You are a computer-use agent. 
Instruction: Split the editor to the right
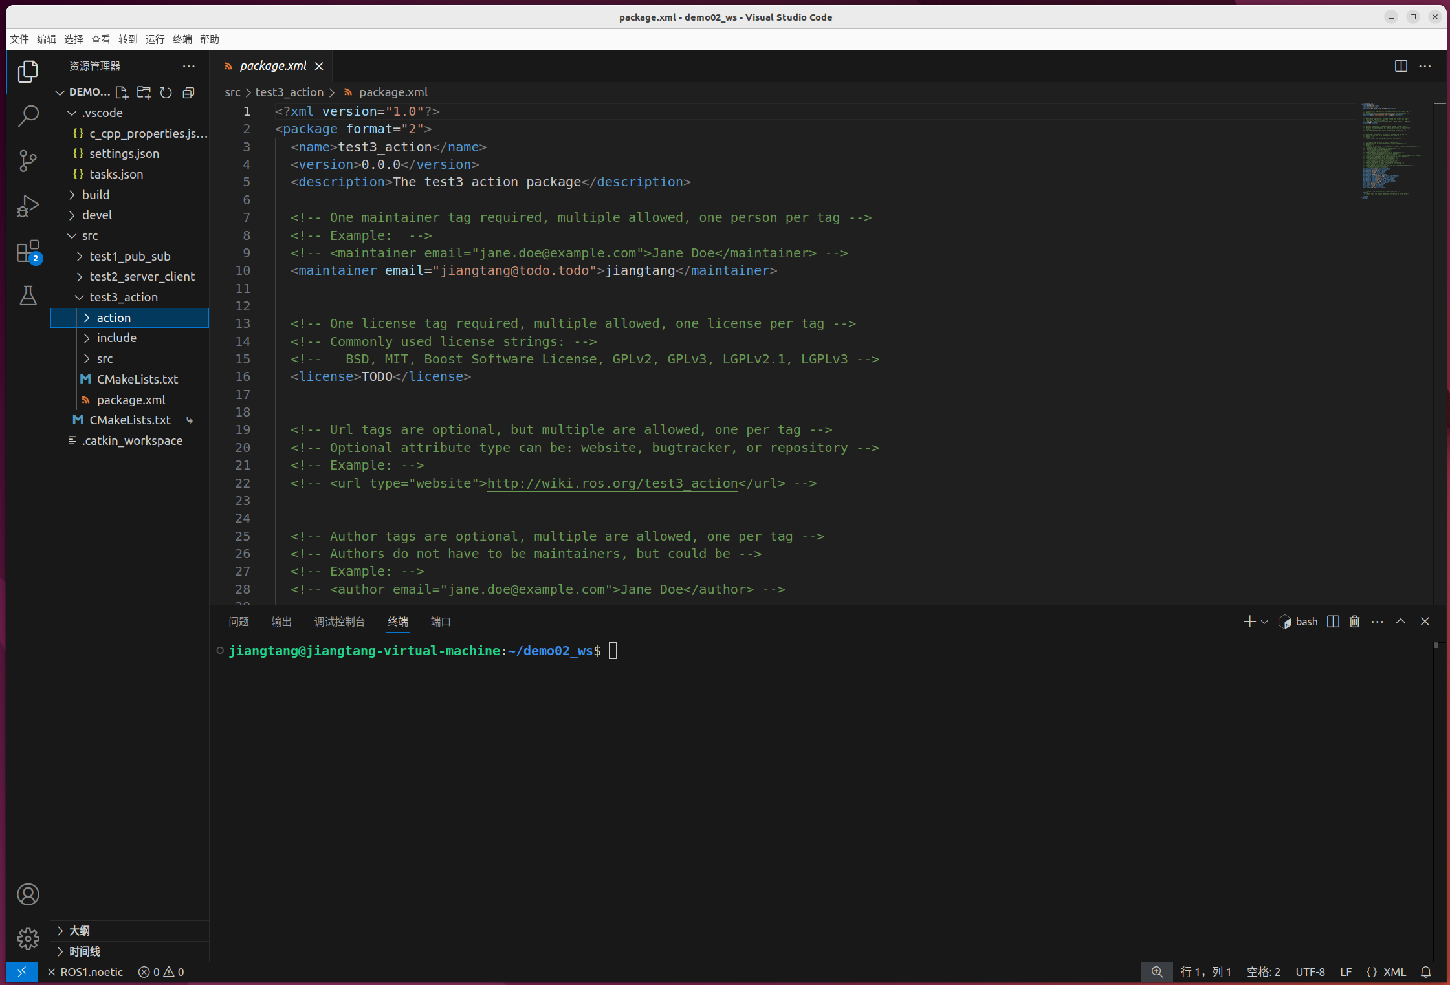point(1401,66)
